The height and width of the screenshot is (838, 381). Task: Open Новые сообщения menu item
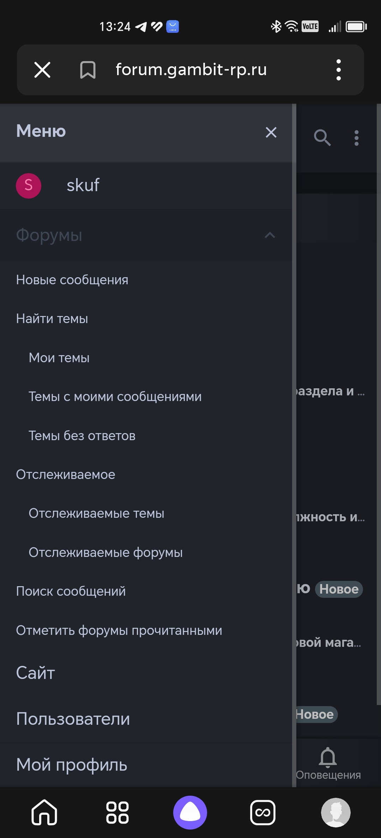pyautogui.click(x=72, y=280)
